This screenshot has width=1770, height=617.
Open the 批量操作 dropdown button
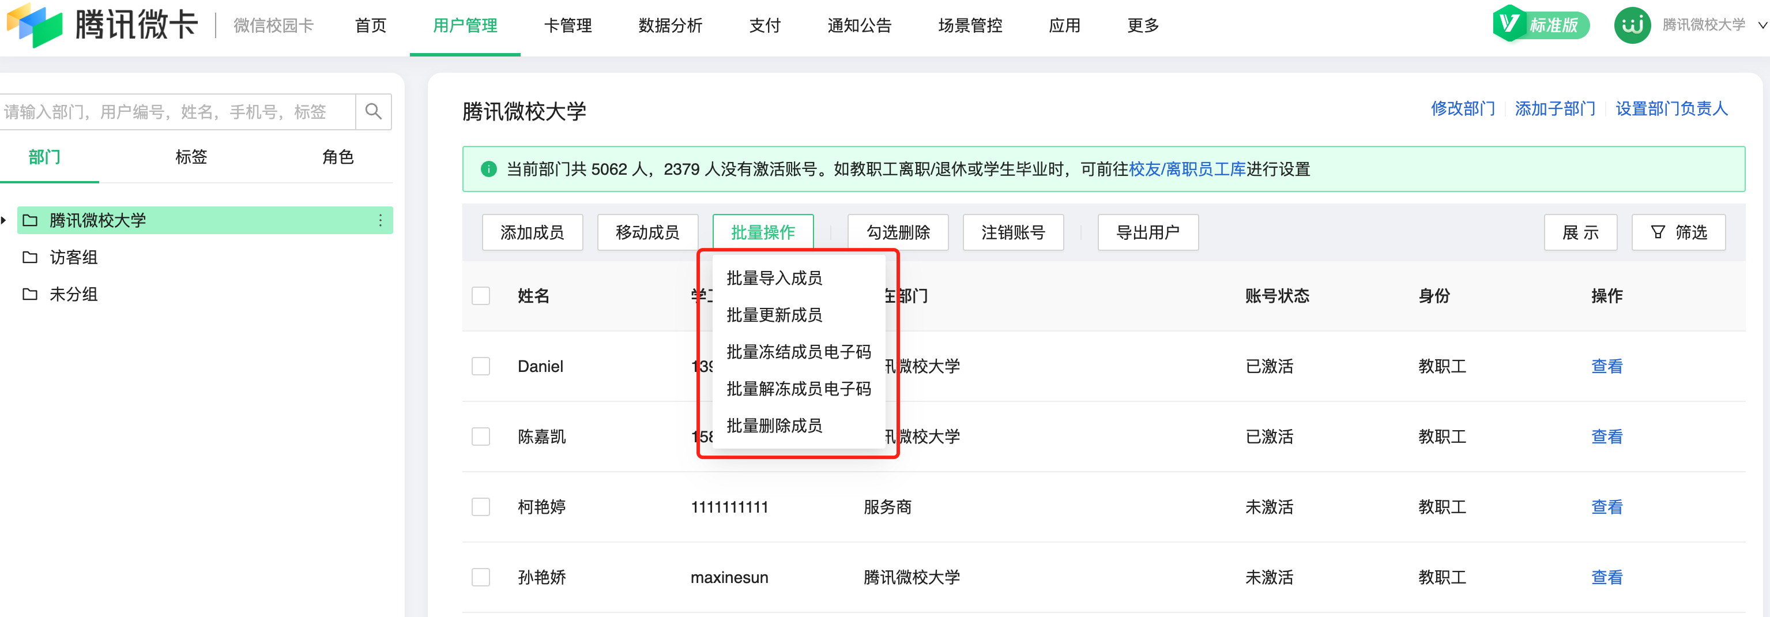[763, 232]
